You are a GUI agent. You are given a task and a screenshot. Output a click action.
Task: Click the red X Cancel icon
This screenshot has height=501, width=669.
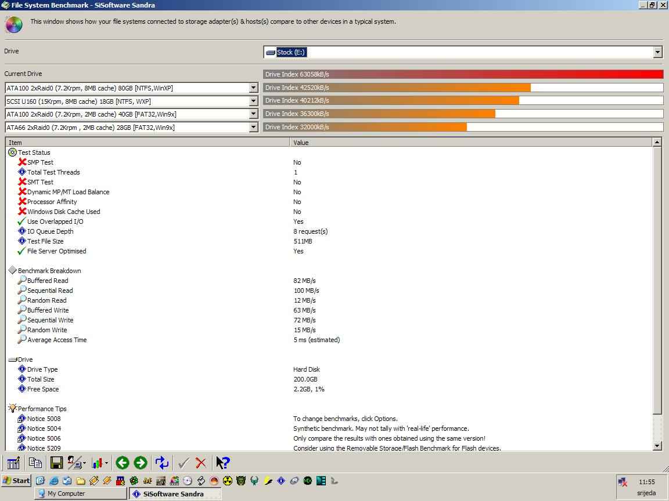(x=201, y=463)
